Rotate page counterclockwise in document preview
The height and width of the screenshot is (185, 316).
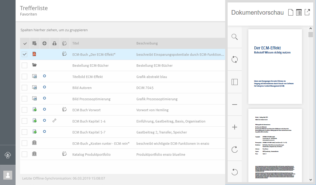234,172
